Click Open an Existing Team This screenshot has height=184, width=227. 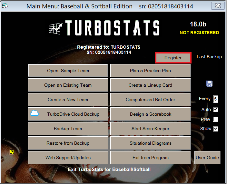(68, 85)
